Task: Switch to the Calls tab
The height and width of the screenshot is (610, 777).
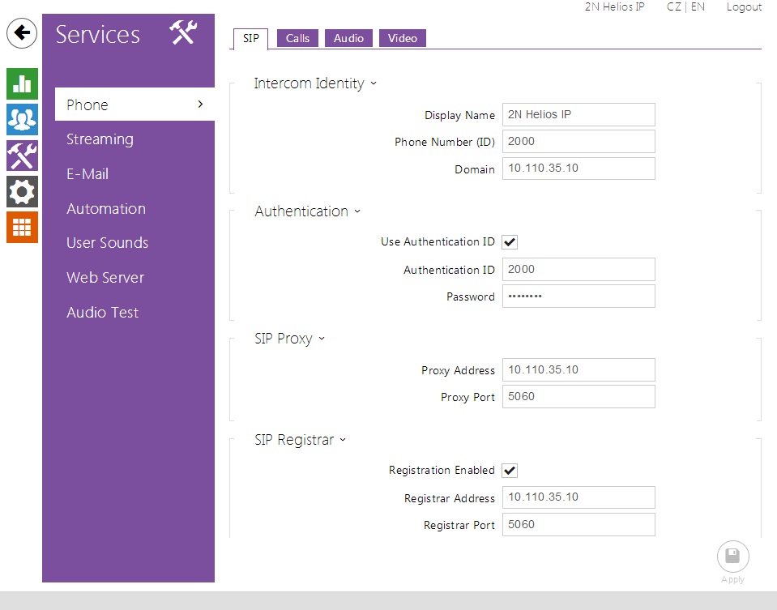Action: (297, 38)
